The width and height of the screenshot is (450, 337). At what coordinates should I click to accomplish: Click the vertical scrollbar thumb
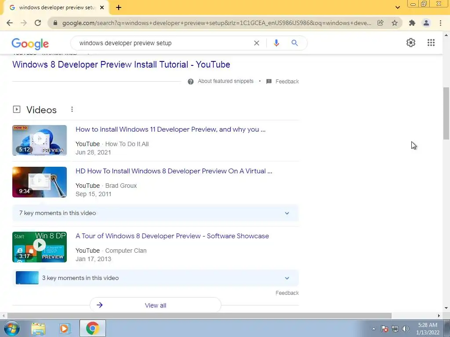[446, 113]
